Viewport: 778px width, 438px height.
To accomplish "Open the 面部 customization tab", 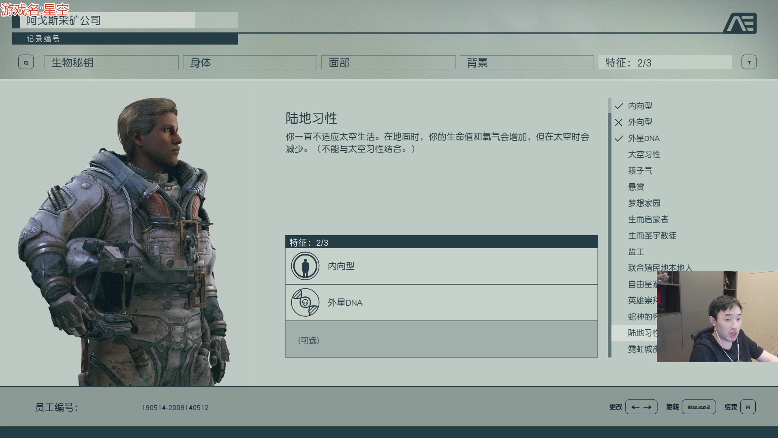I will 388,62.
